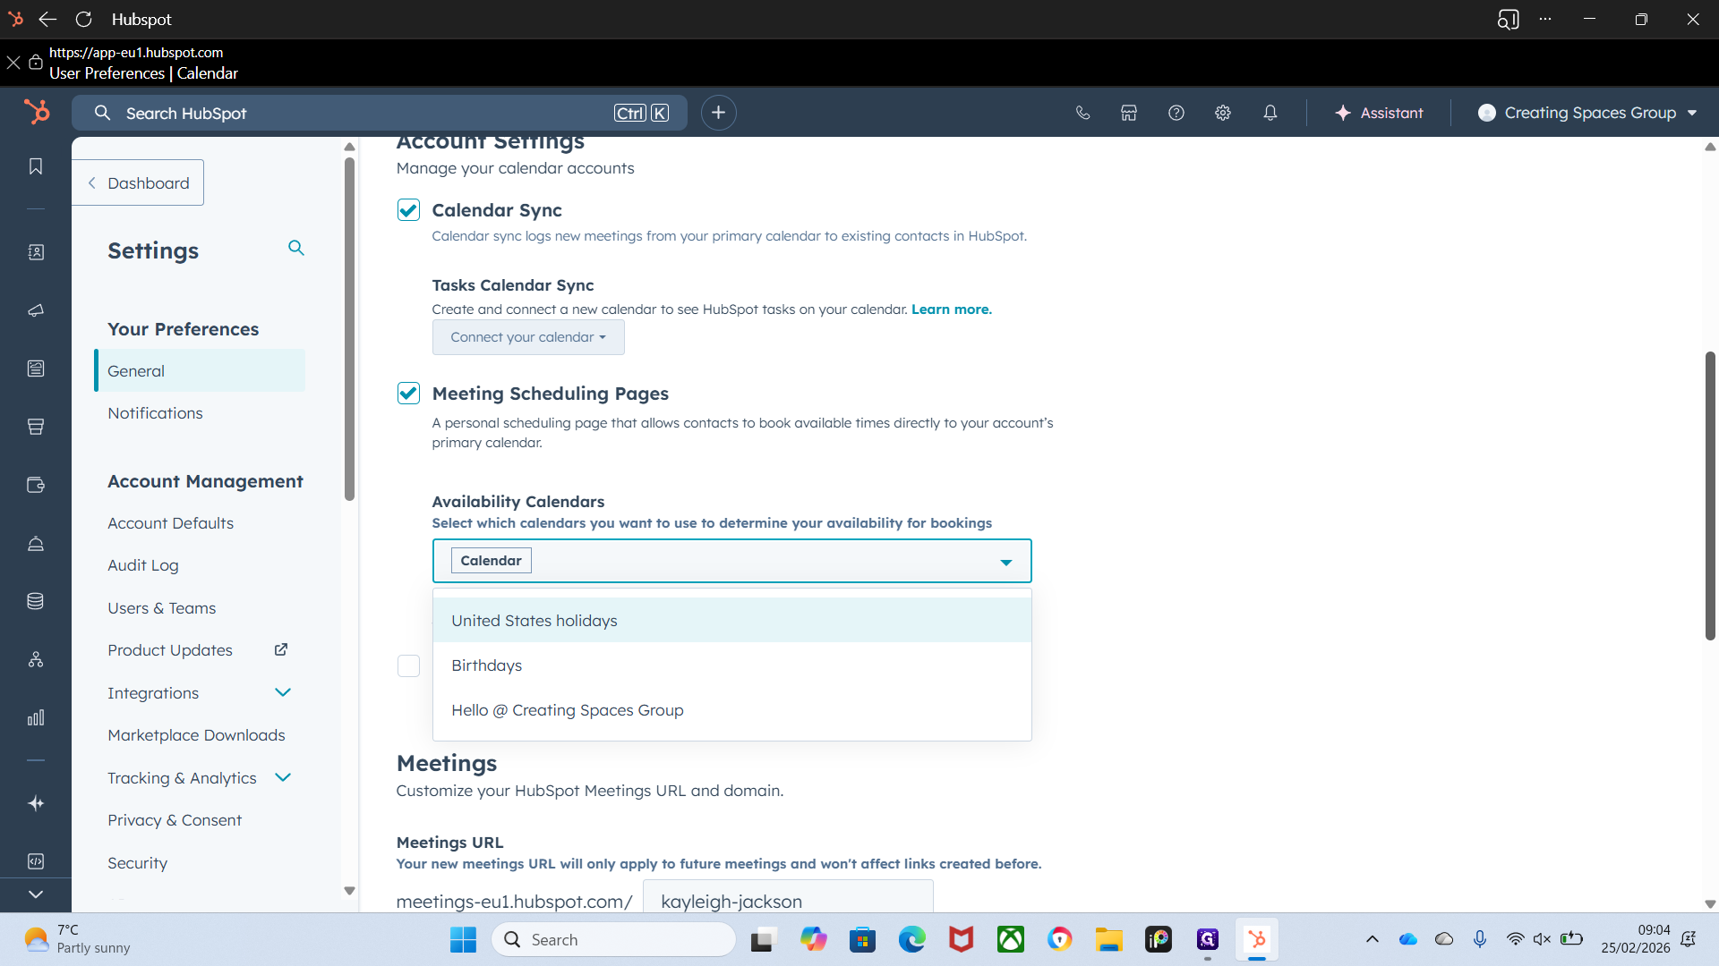This screenshot has height=966, width=1719.
Task: Open Users & Teams settings
Action: point(161,608)
